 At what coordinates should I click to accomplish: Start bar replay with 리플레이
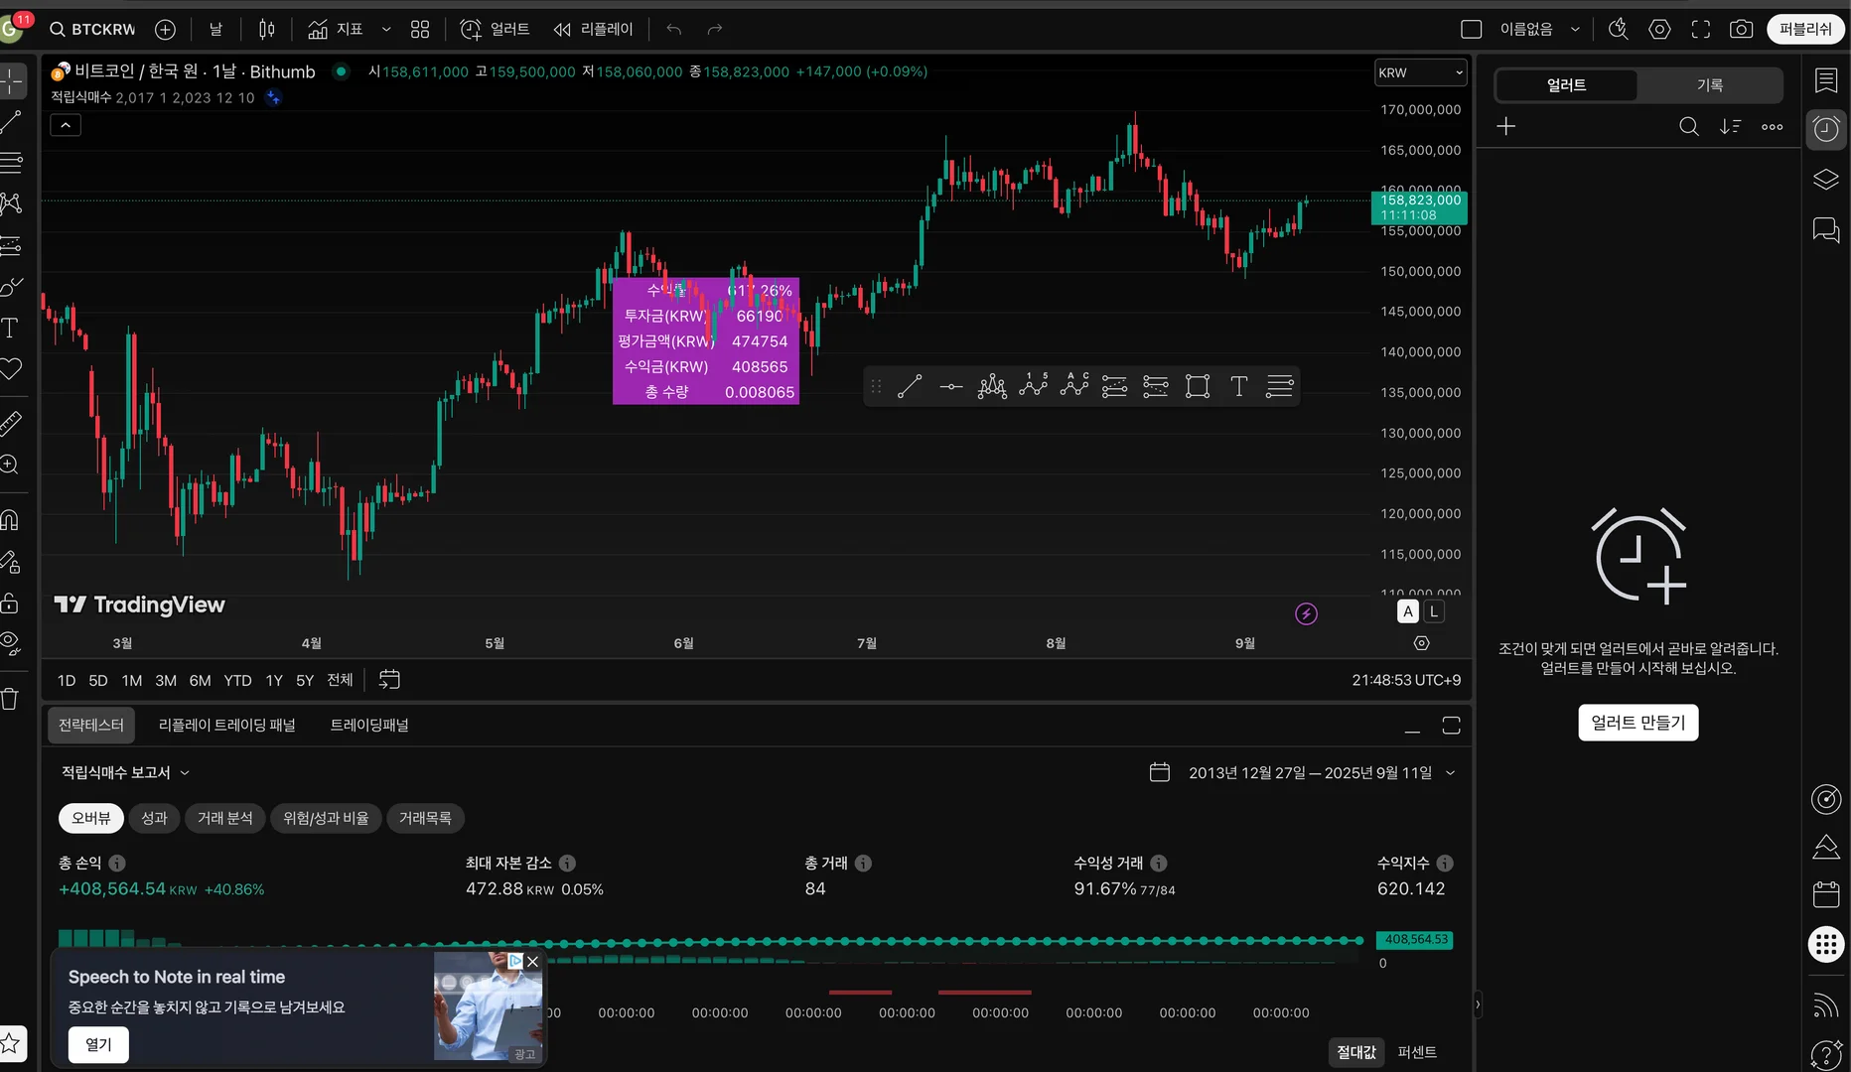[x=593, y=30]
